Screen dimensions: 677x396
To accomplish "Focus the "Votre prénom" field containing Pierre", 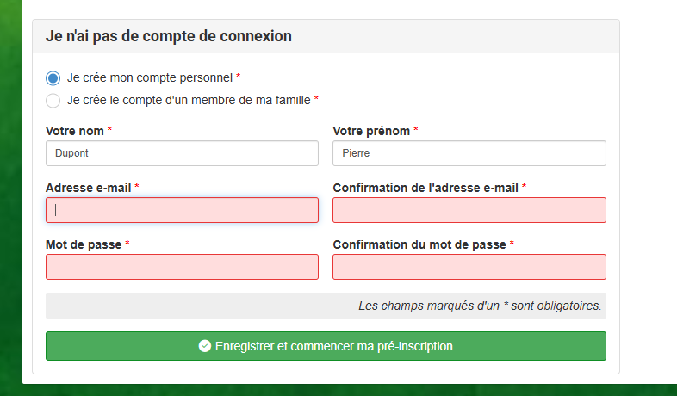I will [469, 153].
